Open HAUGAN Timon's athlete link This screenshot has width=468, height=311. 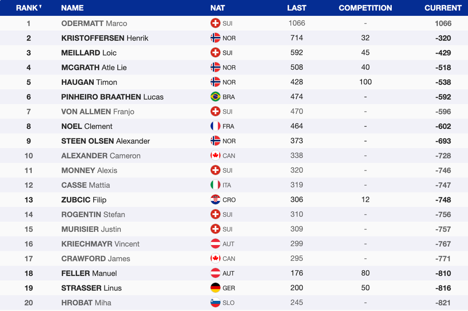coord(89,82)
